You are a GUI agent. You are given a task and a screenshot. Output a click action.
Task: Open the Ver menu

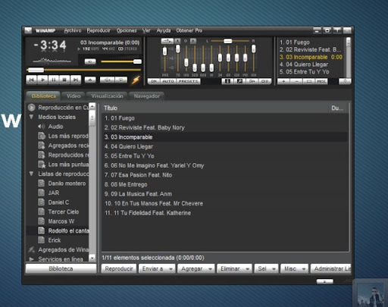(x=146, y=30)
